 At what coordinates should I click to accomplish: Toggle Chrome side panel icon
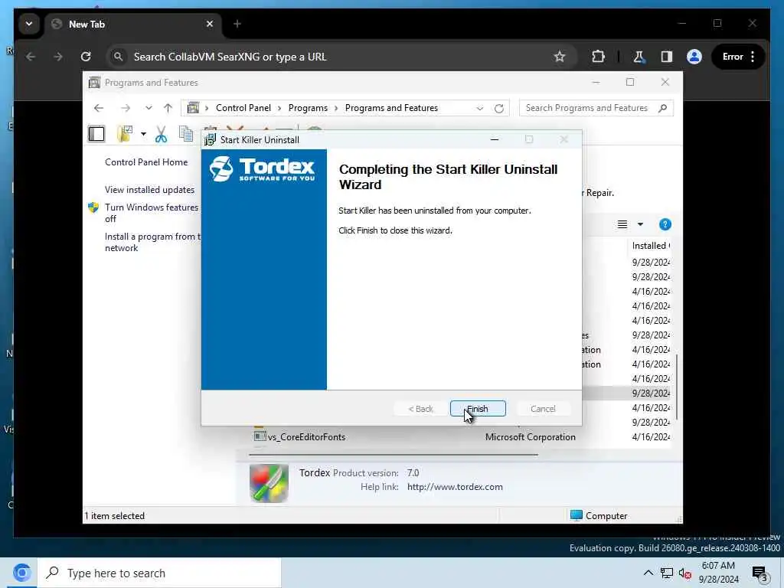(x=667, y=57)
